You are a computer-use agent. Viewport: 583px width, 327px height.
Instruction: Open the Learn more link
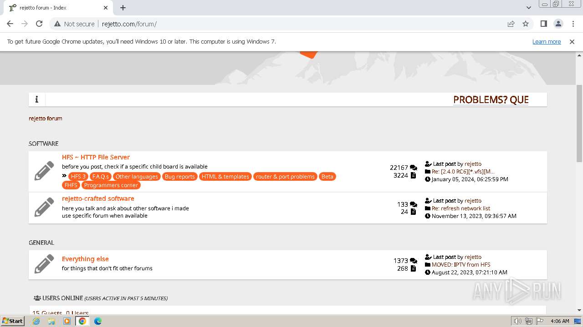point(547,41)
